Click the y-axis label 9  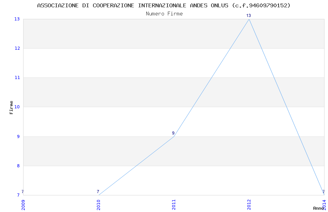point(18,136)
